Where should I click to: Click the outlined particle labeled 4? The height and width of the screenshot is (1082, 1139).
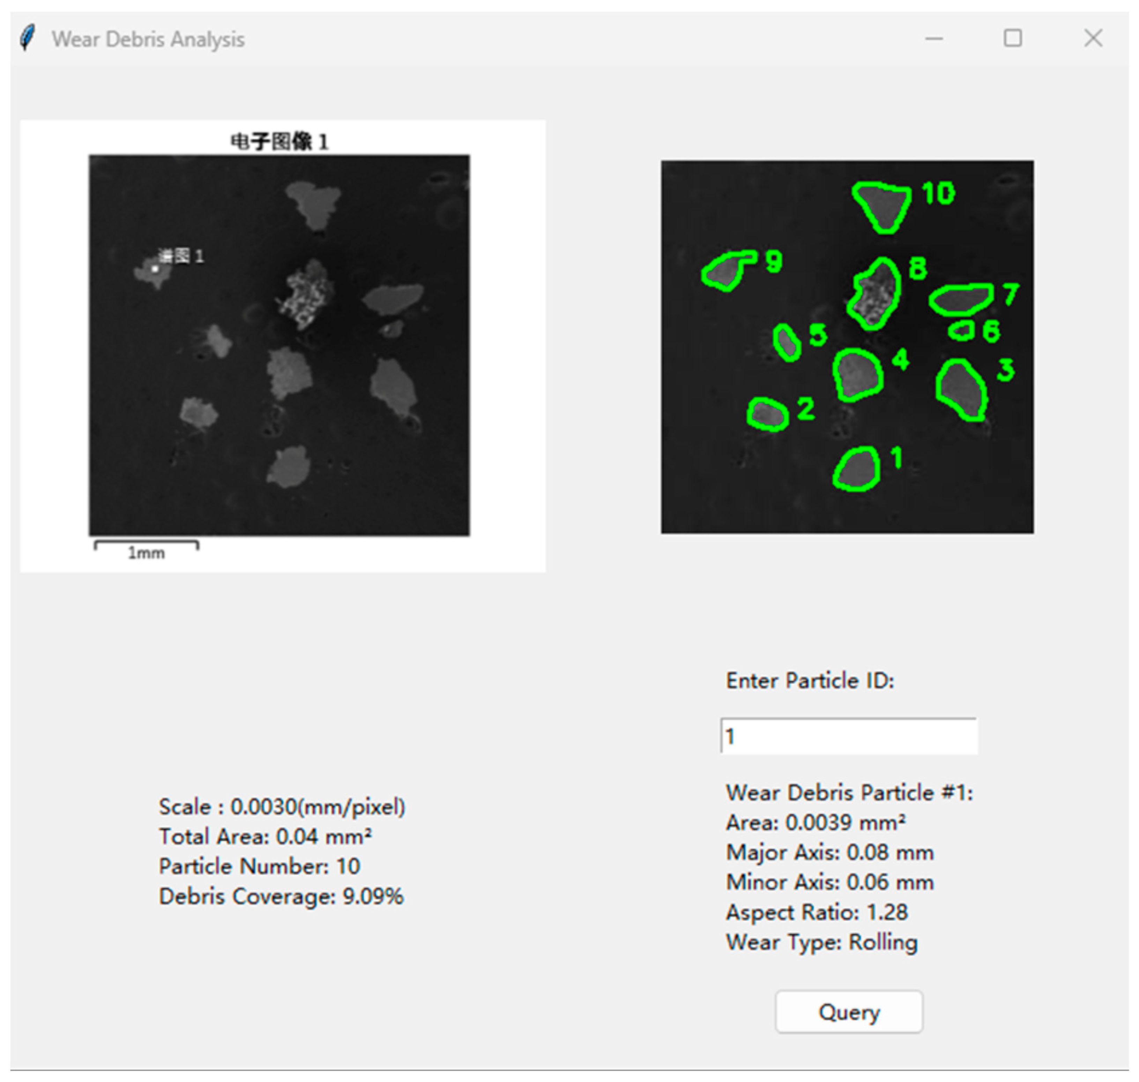[858, 375]
